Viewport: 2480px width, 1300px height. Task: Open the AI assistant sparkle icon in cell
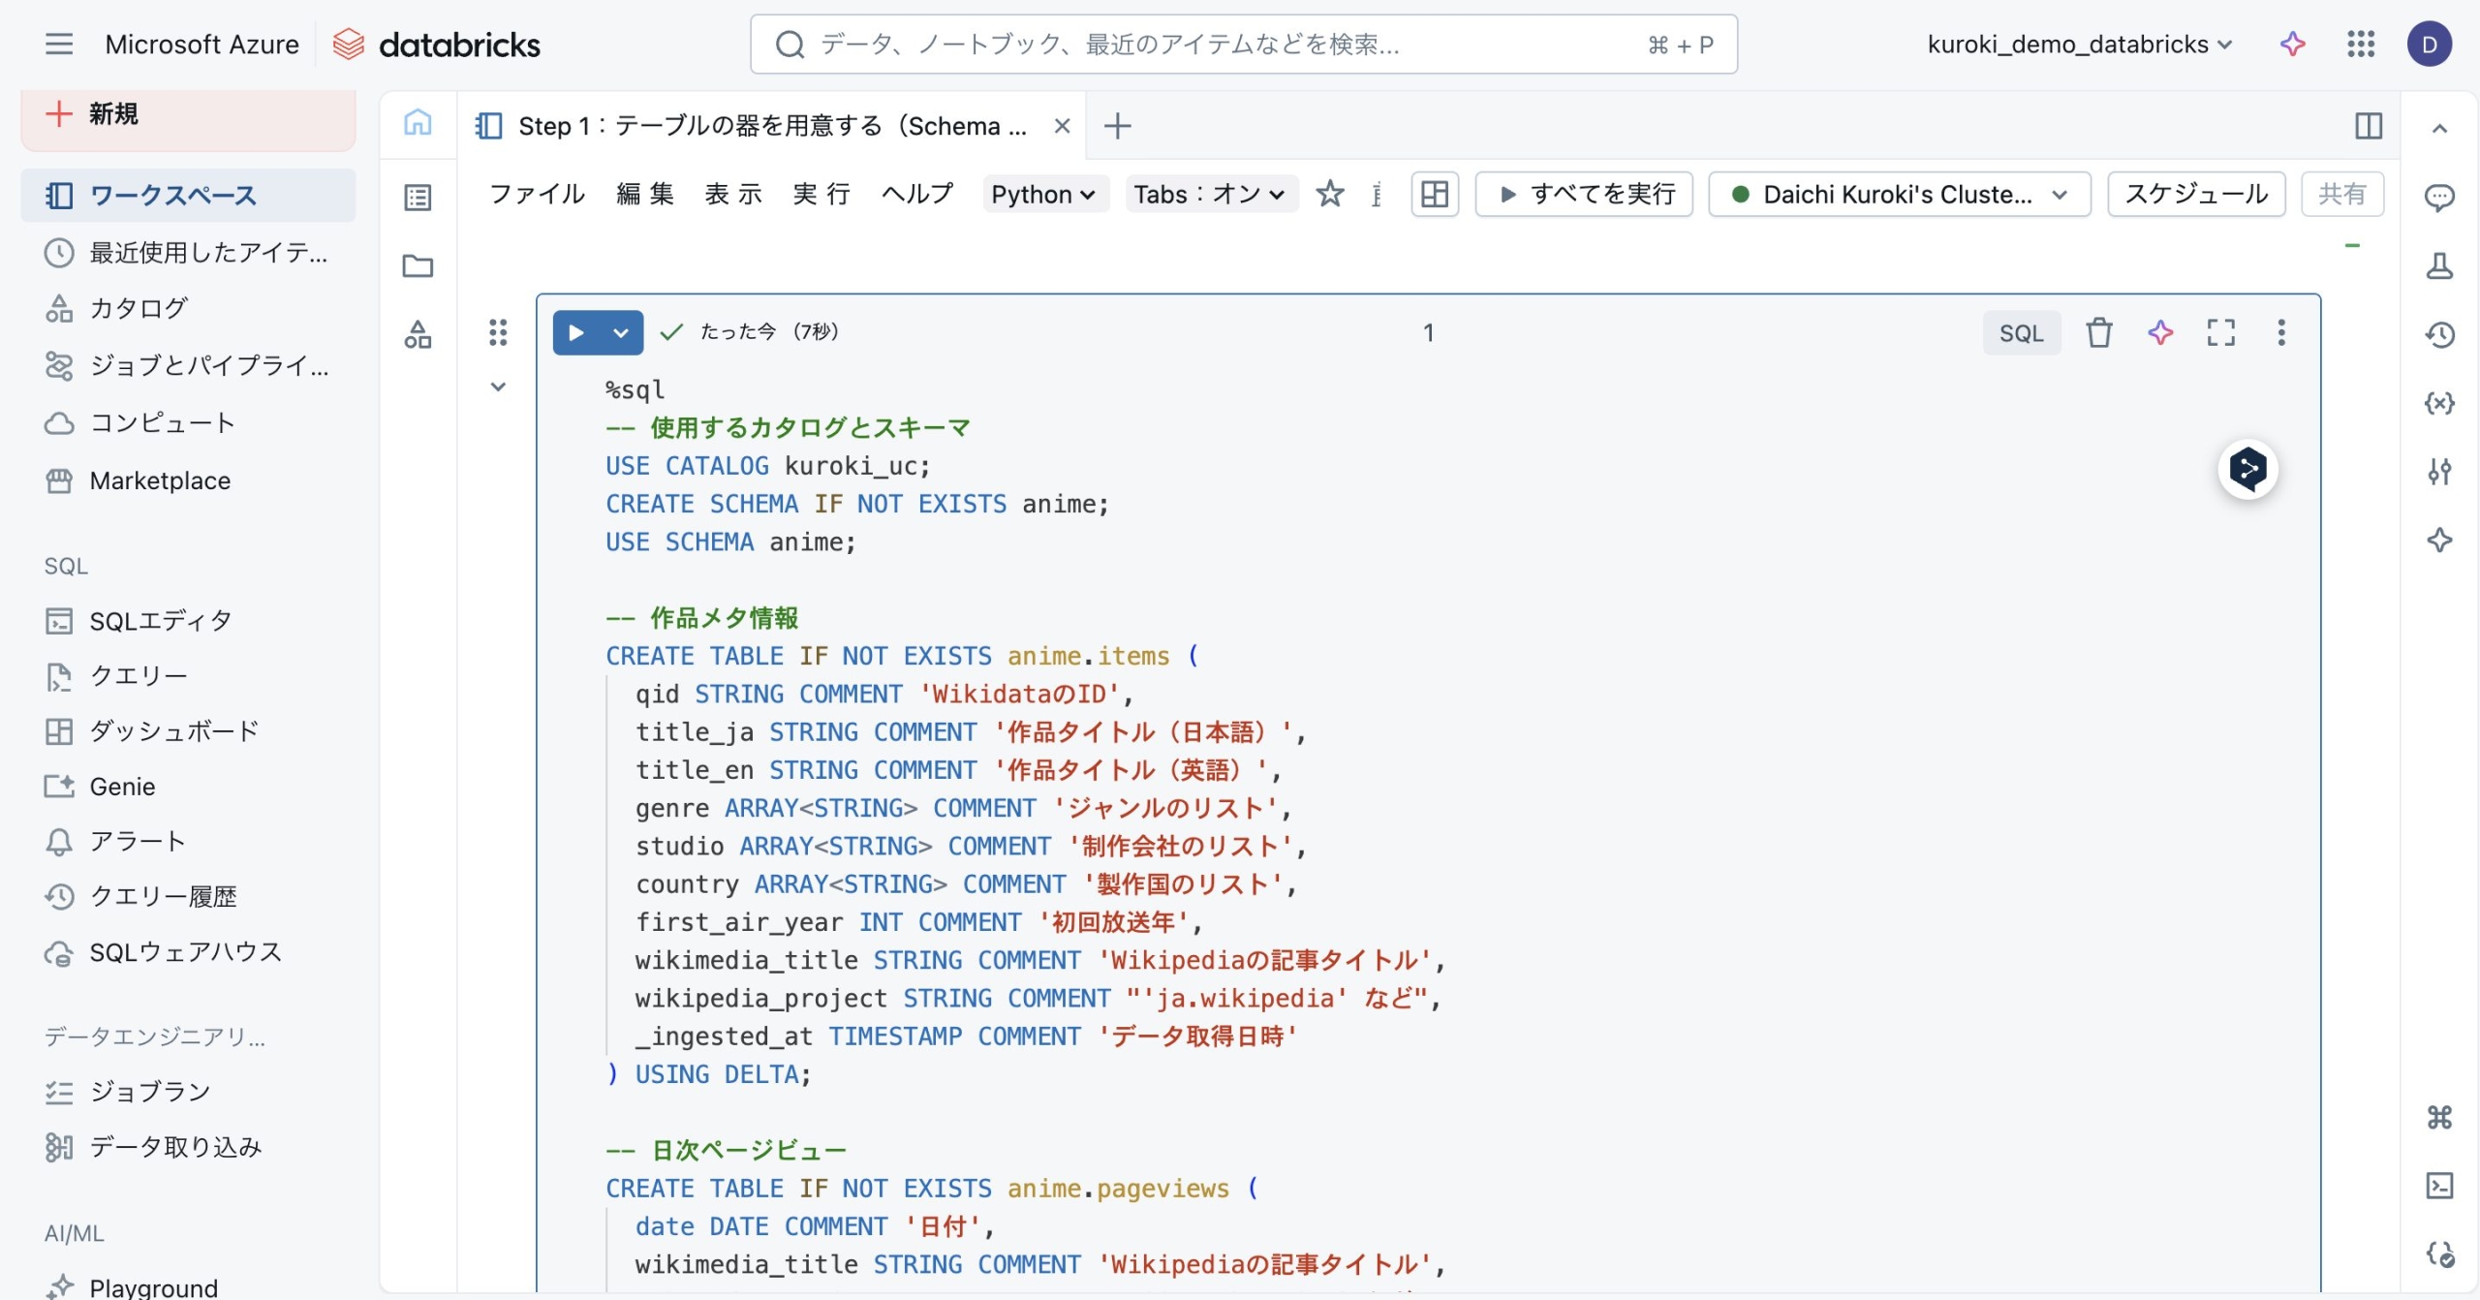[x=2160, y=333]
